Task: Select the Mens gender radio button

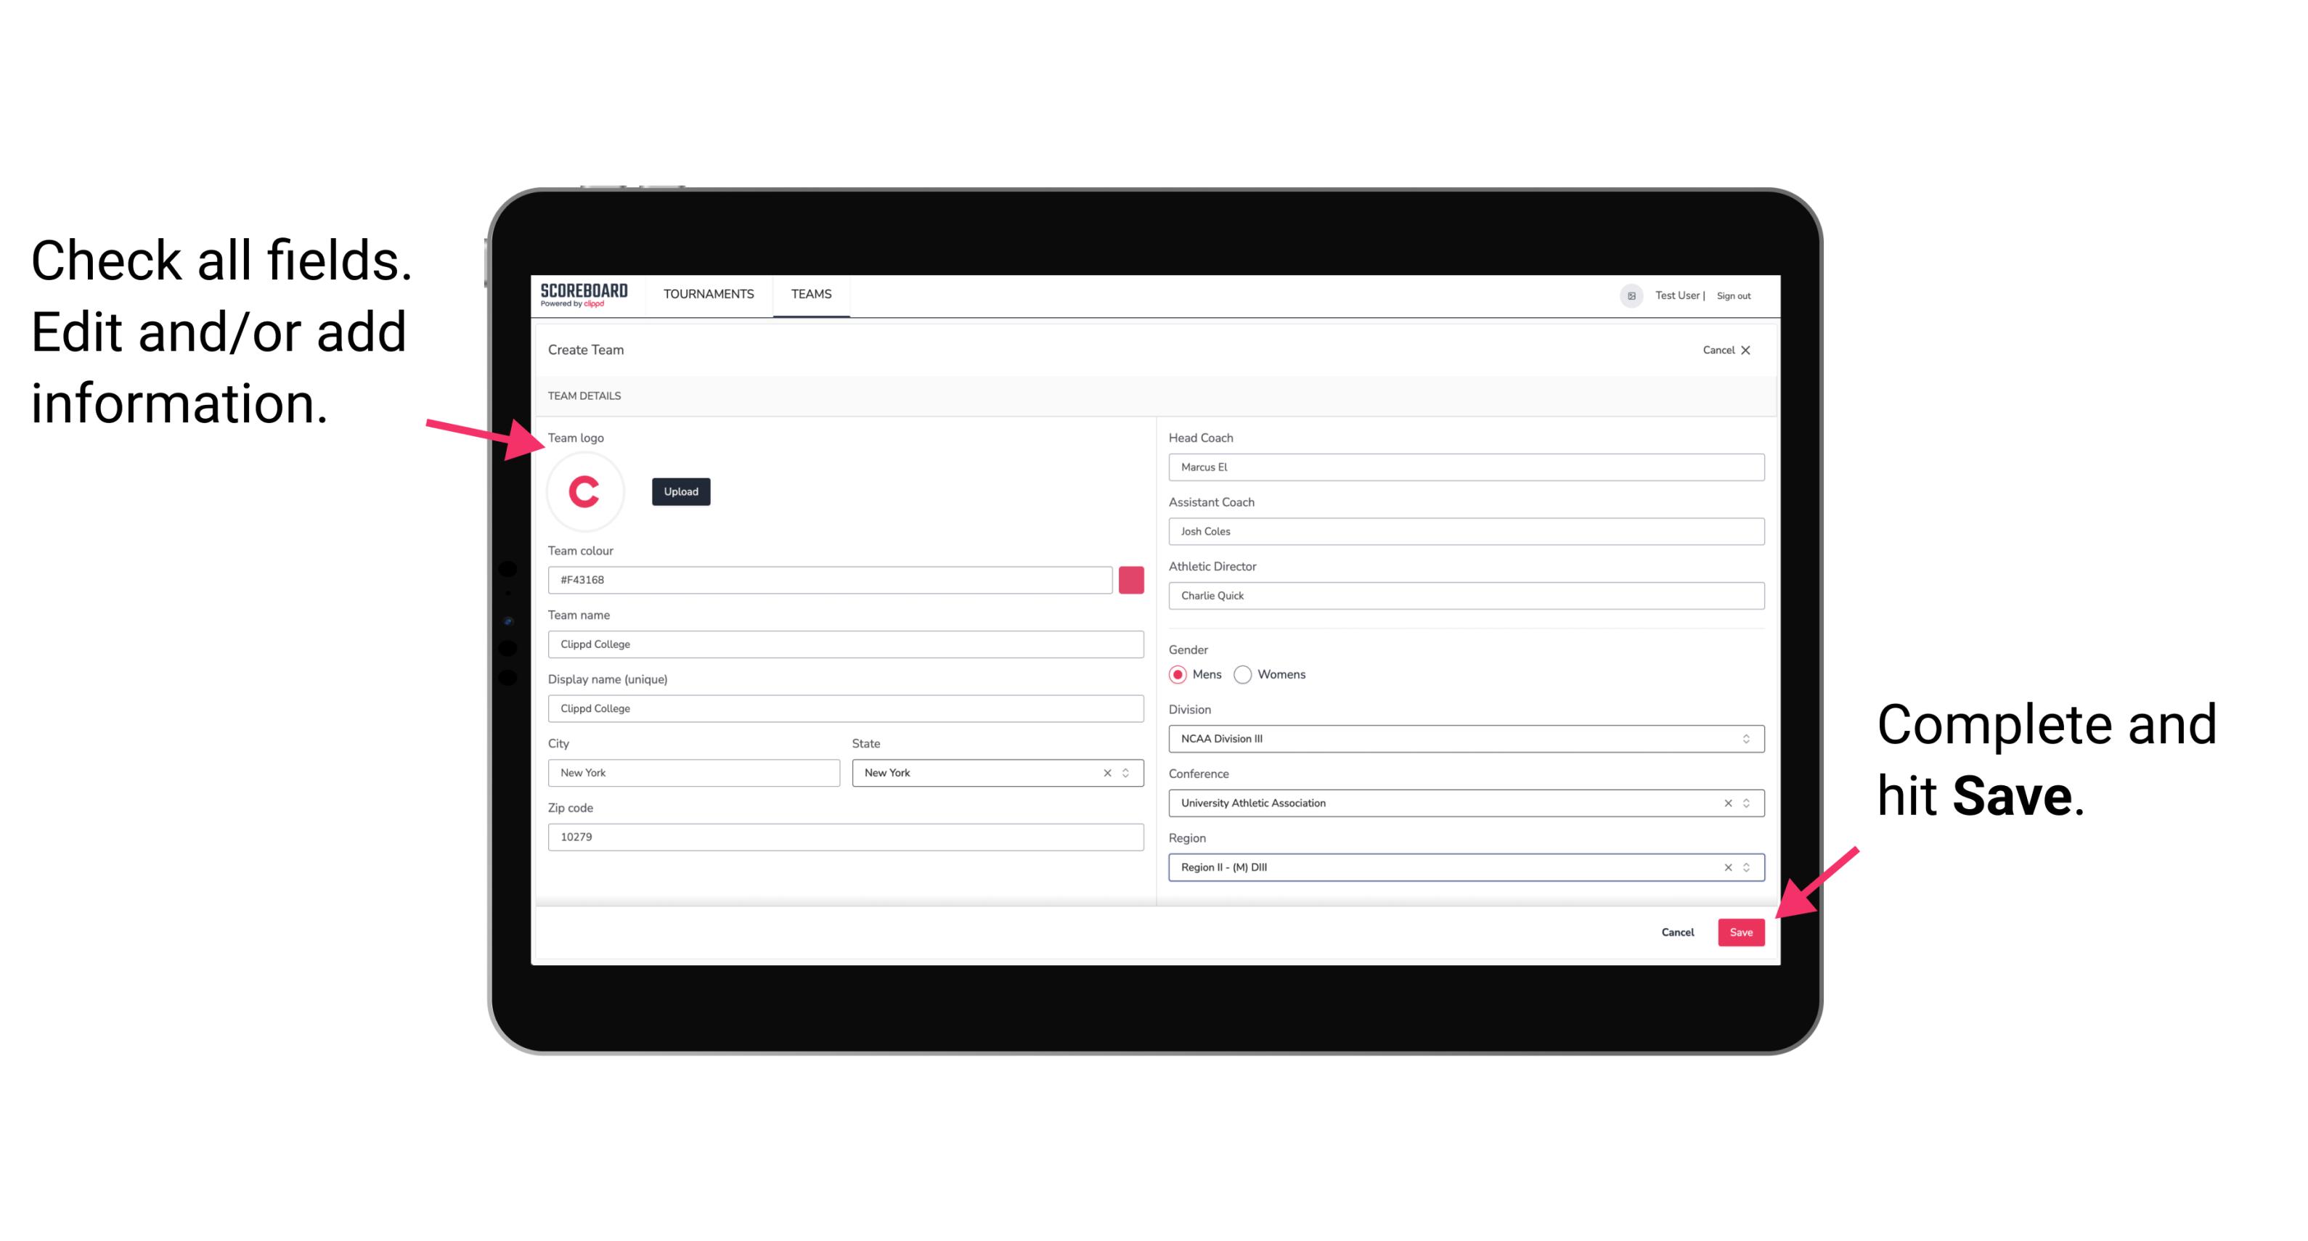Action: click(x=1177, y=674)
